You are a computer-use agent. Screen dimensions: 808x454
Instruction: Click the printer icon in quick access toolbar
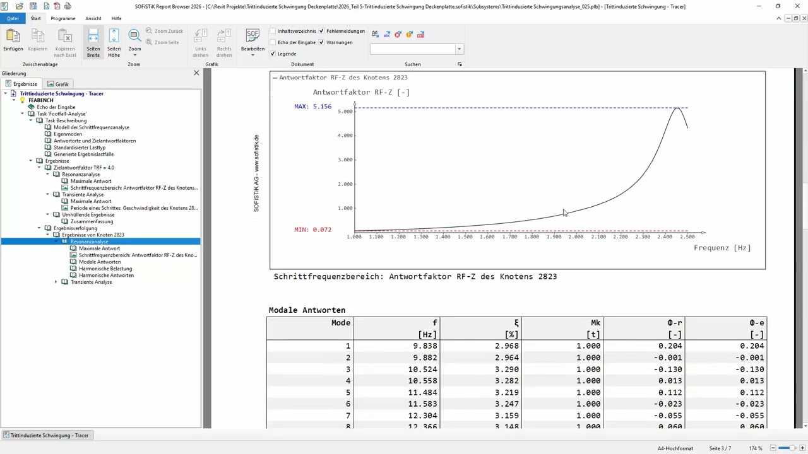[x=68, y=6]
